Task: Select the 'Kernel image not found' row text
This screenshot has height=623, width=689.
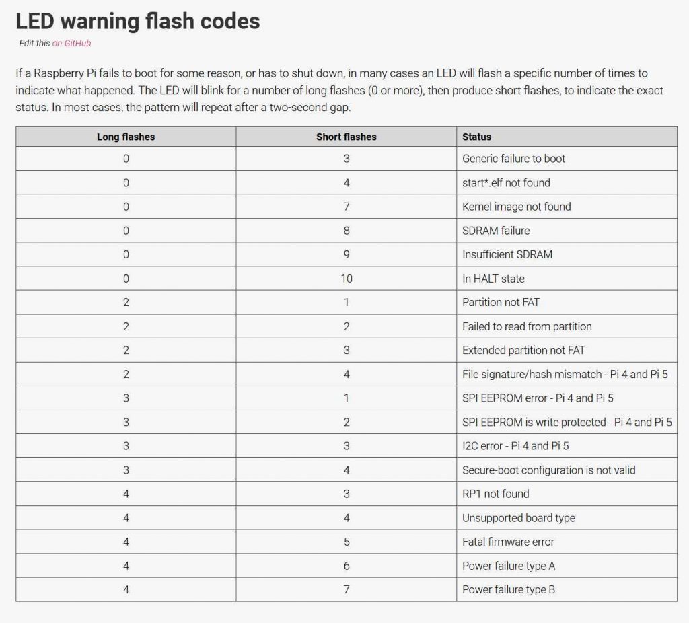Action: pos(516,207)
